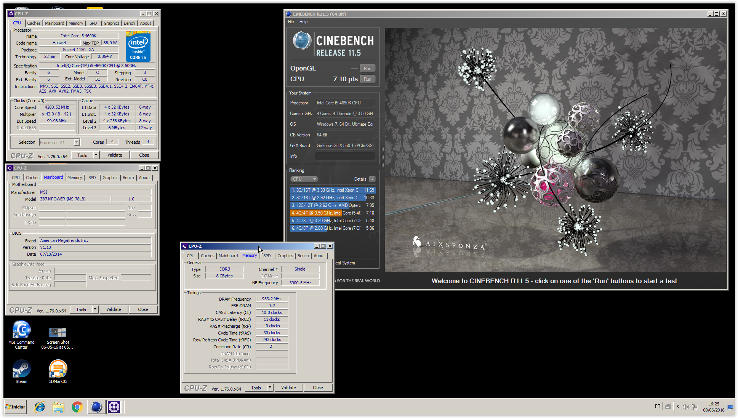
Task: Open Tools dropdown arrow in top CPU-Z window
Action: (96, 155)
